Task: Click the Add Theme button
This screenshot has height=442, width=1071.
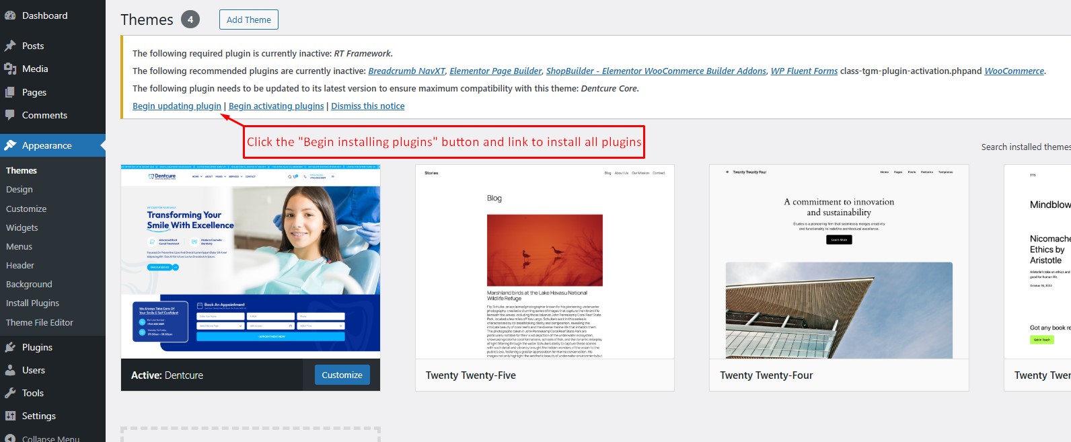Action: coord(249,20)
